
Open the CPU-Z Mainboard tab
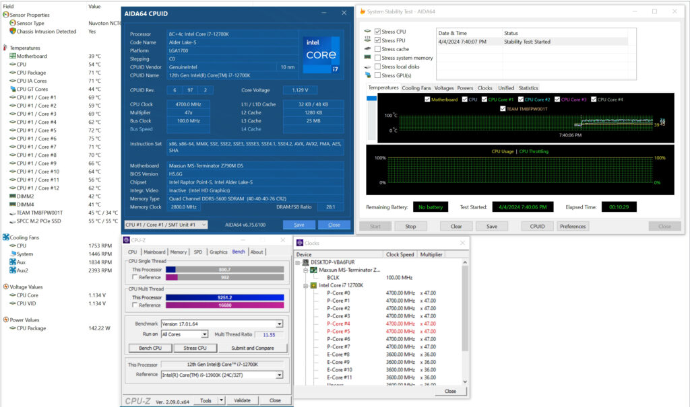(x=154, y=252)
